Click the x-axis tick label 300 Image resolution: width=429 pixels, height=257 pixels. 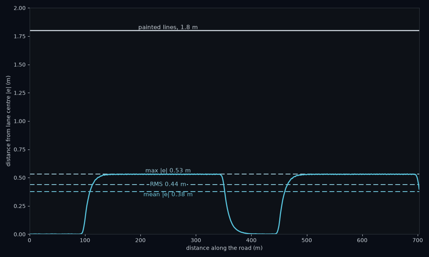coord(196,240)
